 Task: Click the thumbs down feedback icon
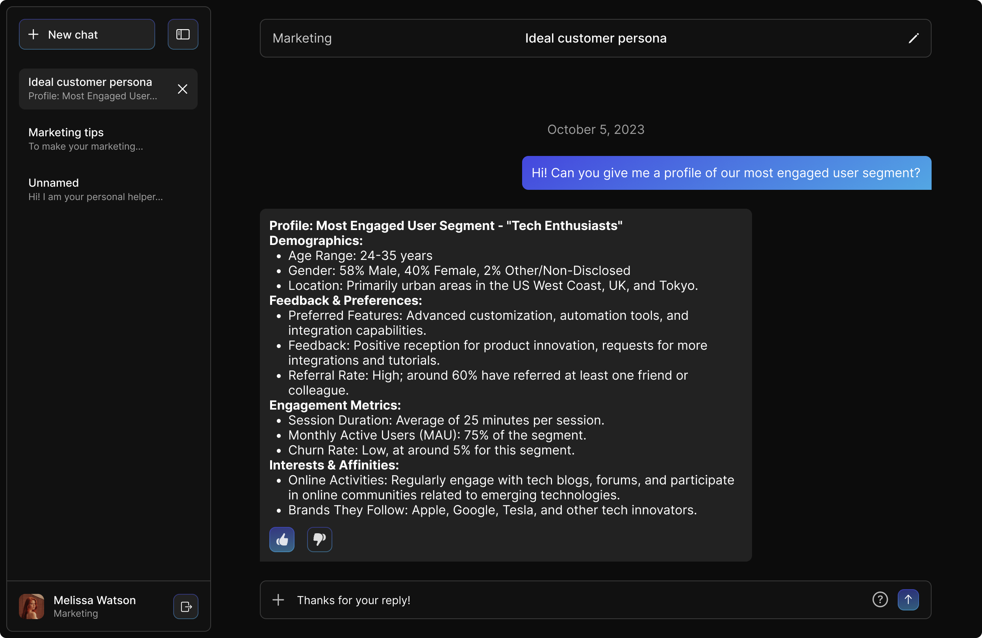click(x=319, y=540)
